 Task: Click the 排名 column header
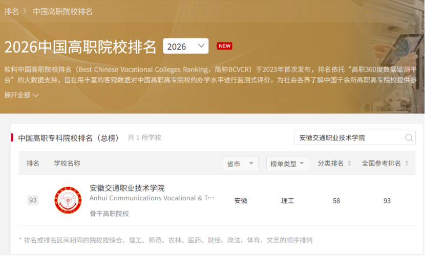[33, 164]
